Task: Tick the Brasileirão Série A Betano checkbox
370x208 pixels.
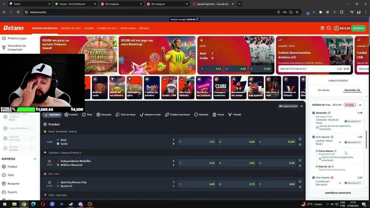Action: 32,117
